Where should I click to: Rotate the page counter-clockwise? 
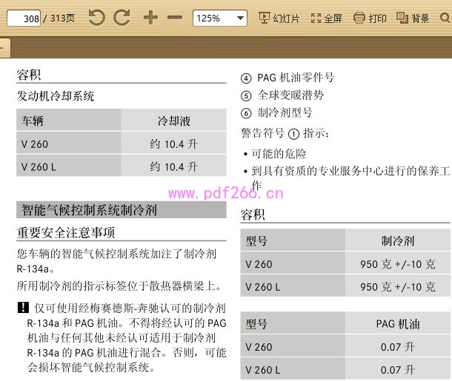click(x=96, y=18)
